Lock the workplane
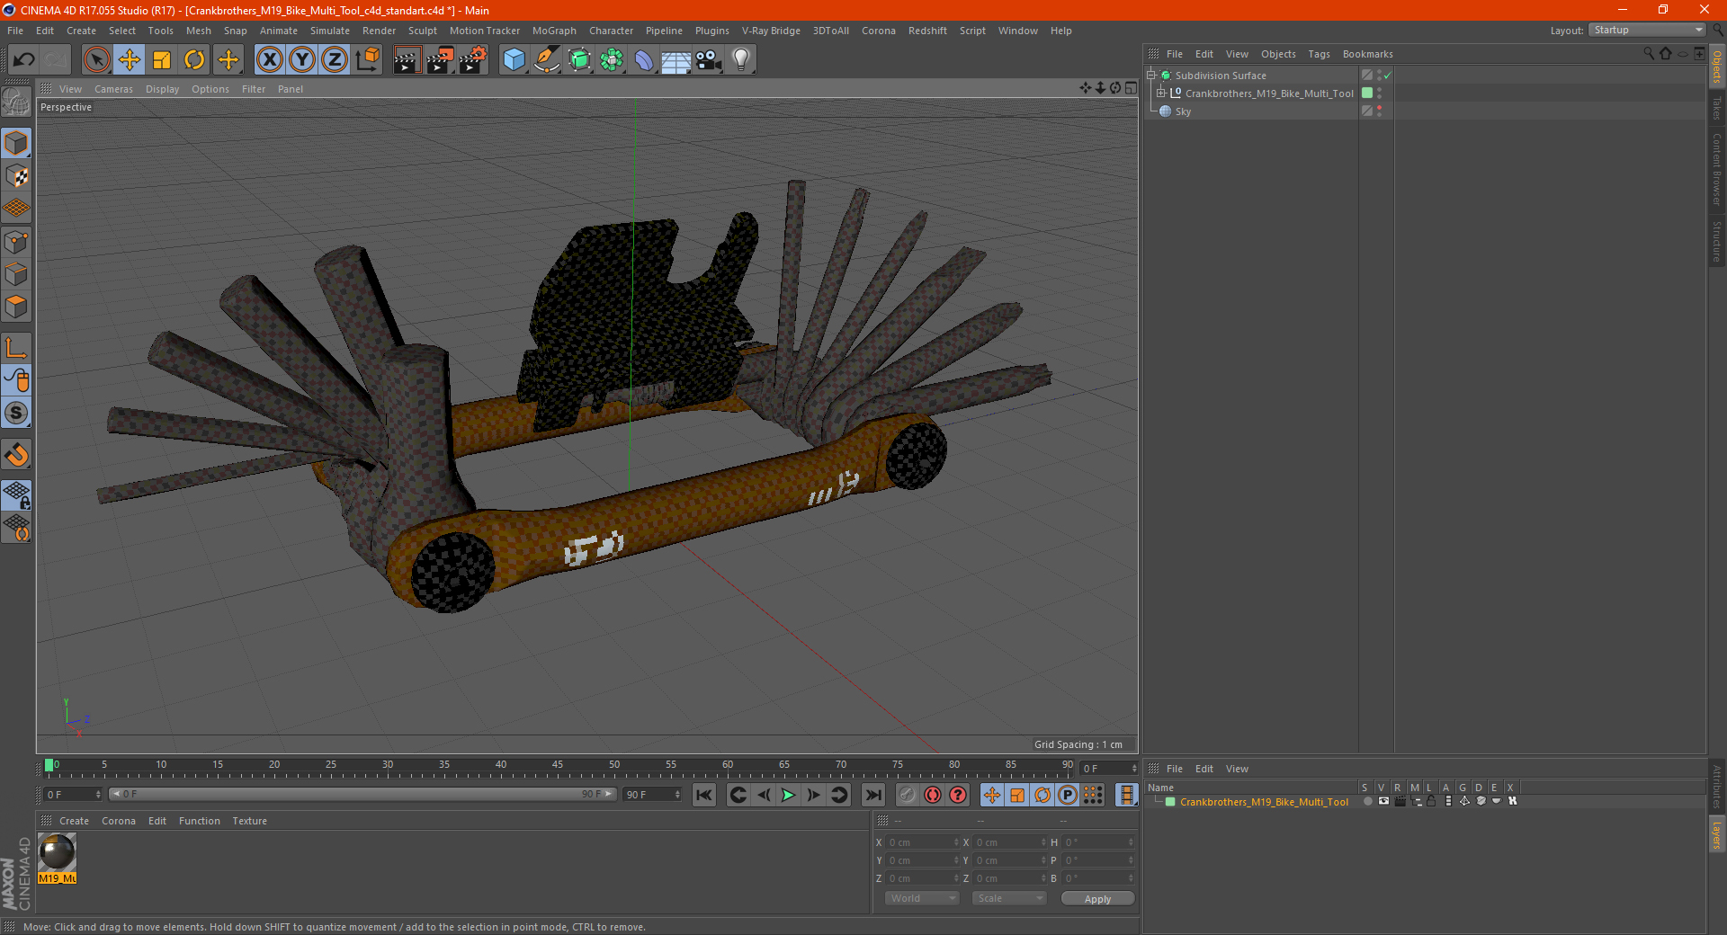1727x935 pixels. [16, 494]
